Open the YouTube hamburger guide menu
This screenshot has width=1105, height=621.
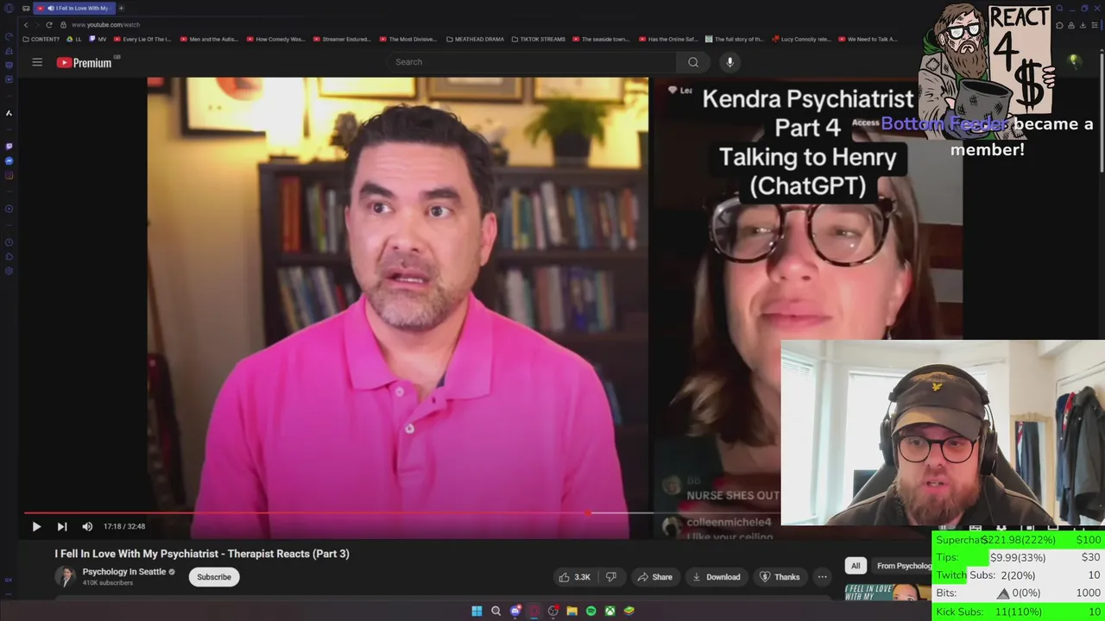pyautogui.click(x=37, y=62)
